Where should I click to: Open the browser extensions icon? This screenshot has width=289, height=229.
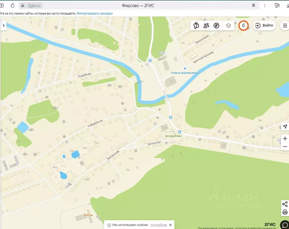[277, 6]
